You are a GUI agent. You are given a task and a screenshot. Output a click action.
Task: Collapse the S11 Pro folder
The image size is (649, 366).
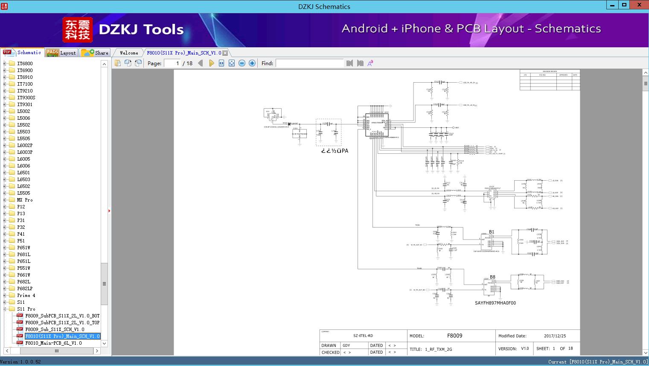(5, 309)
